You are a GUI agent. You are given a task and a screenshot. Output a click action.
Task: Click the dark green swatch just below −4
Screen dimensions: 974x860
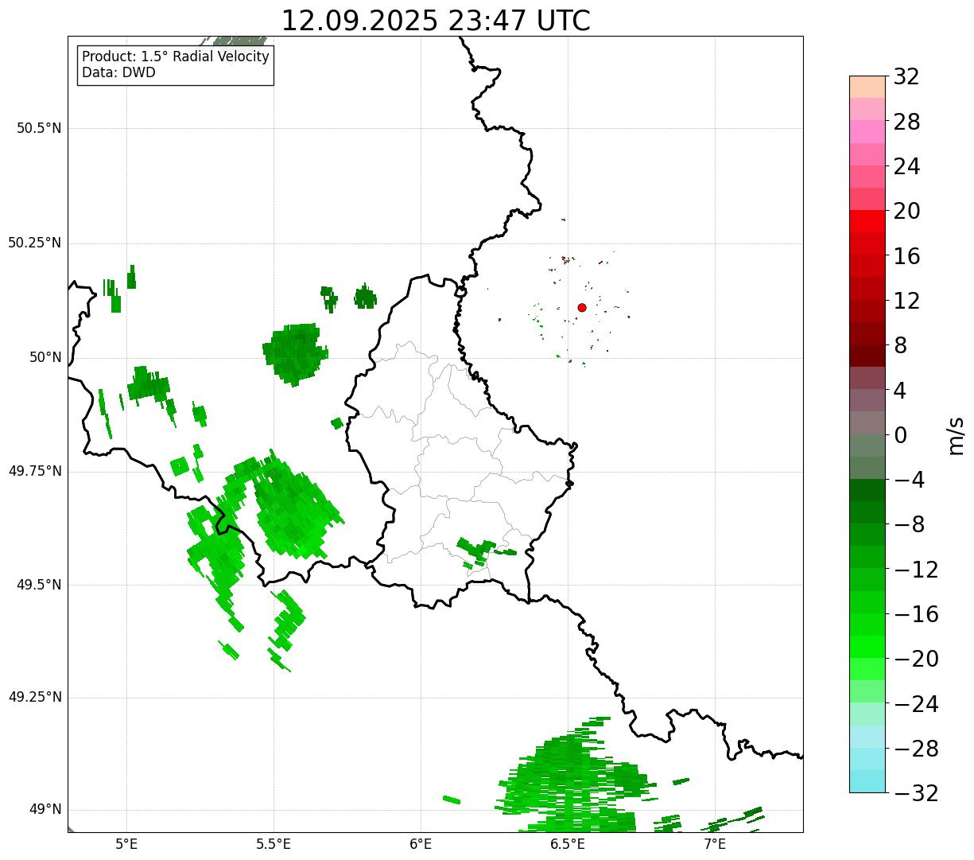[x=867, y=490]
